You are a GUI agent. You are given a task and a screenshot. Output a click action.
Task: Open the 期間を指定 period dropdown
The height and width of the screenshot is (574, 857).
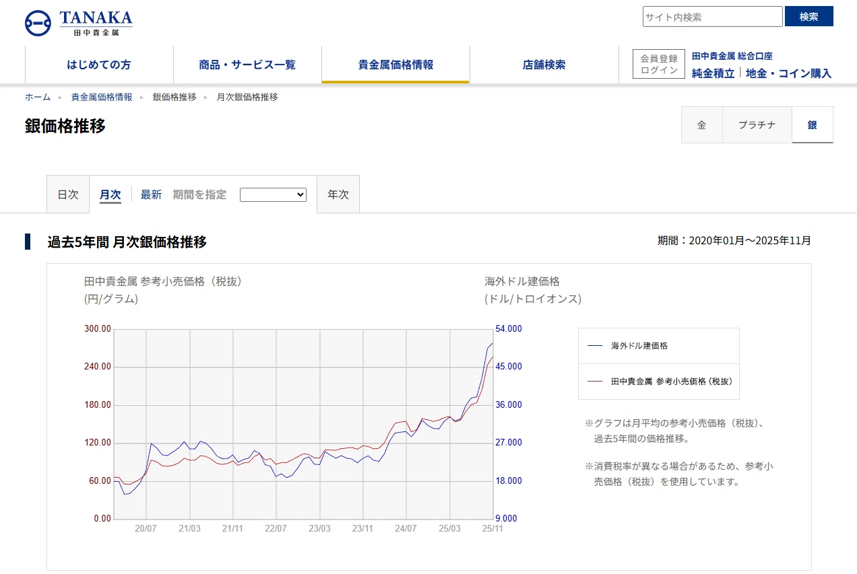273,194
